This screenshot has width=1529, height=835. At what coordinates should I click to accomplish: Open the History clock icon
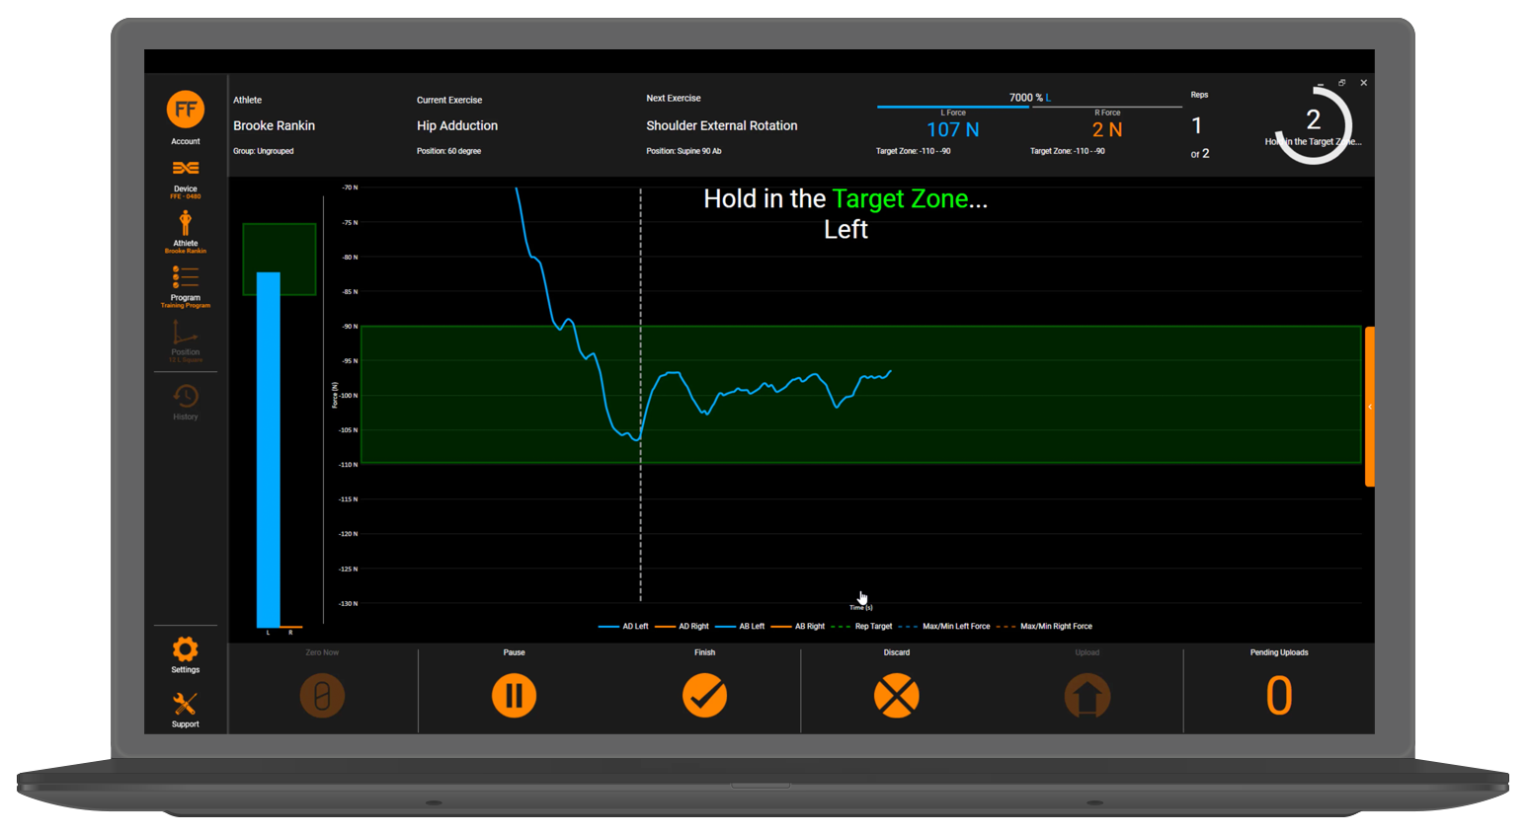click(x=186, y=396)
